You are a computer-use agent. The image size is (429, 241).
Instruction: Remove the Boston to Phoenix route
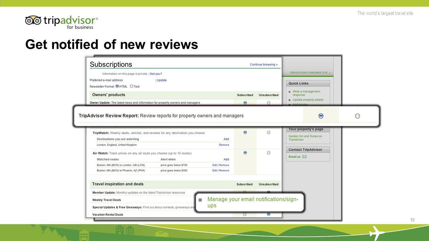pos(224,171)
